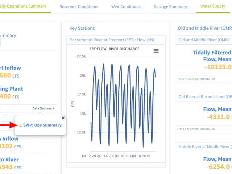Go to the Water Supply tab
The height and width of the screenshot is (174, 232).
pyautogui.click(x=213, y=6)
